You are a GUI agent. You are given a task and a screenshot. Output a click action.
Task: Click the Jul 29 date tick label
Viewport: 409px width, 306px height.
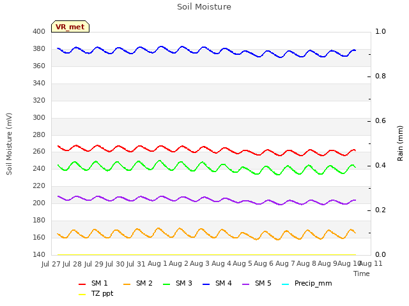(x=94, y=264)
